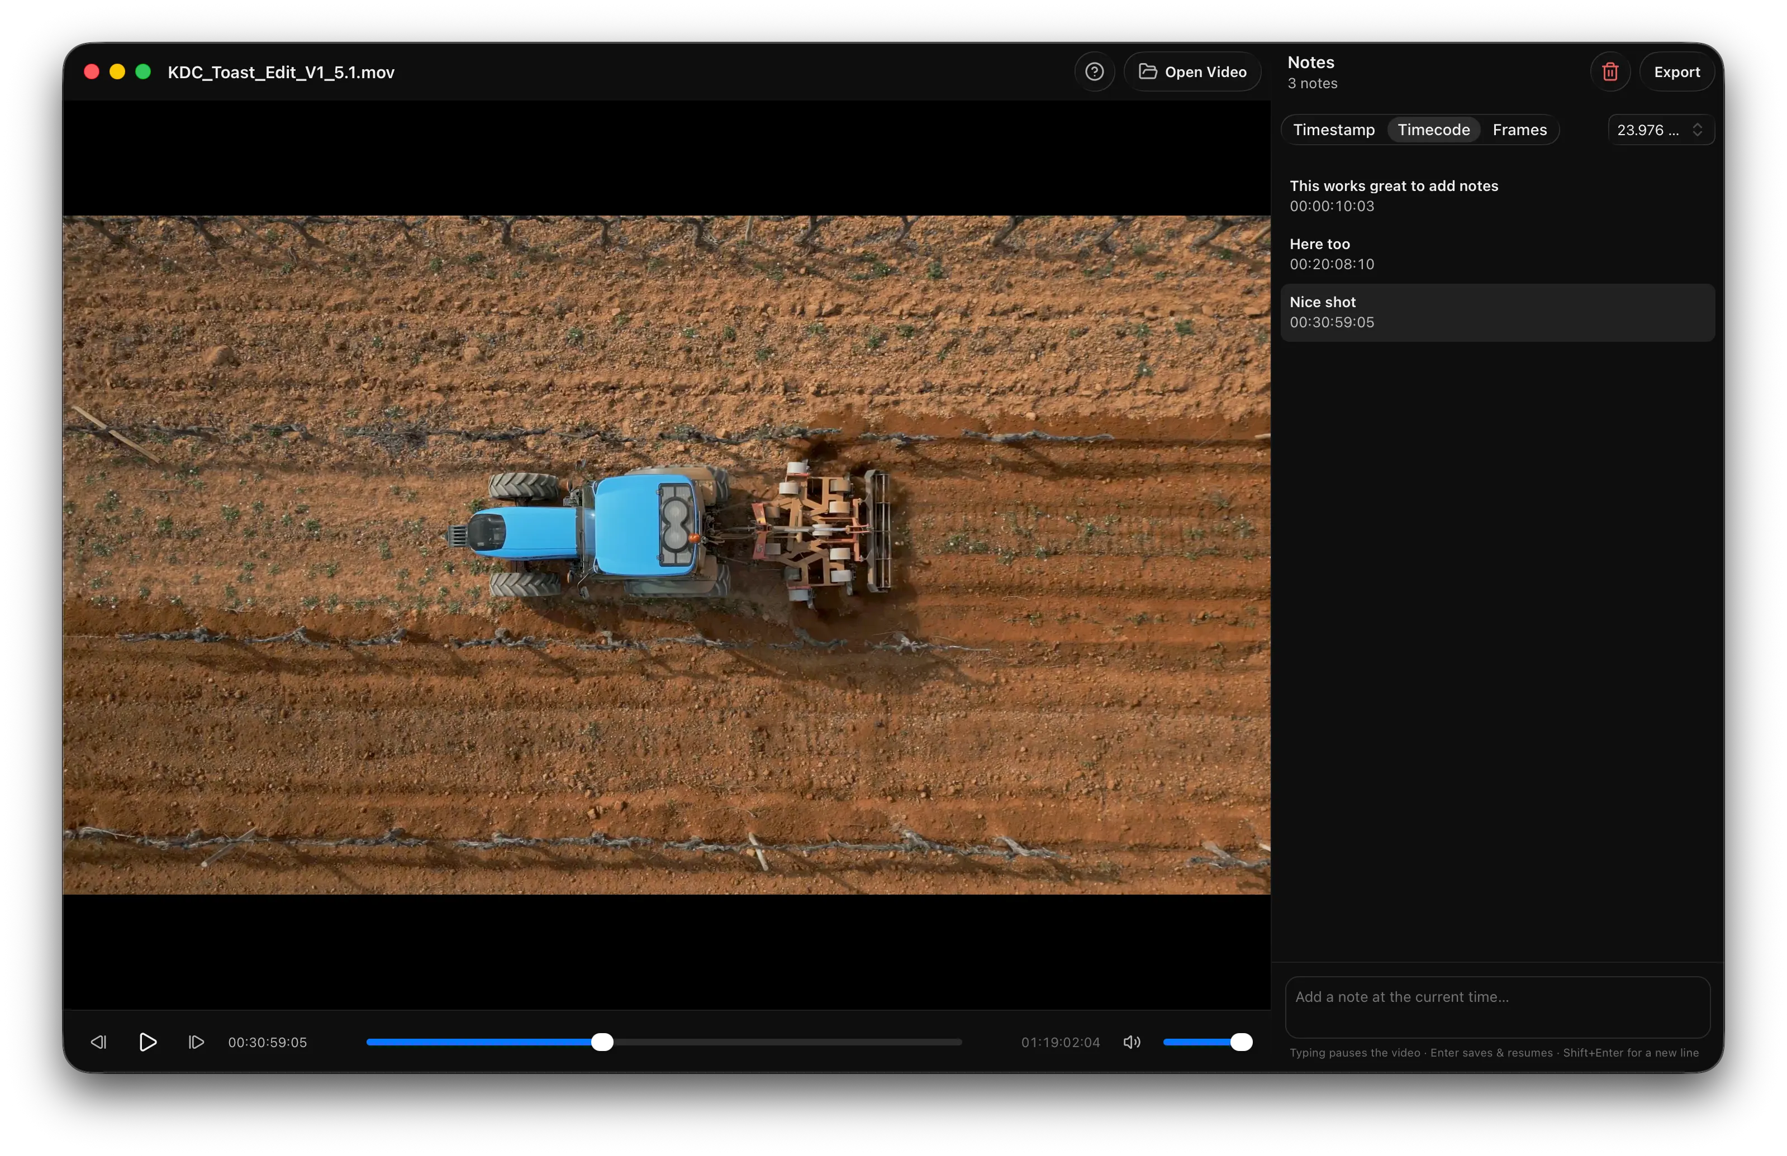The image size is (1787, 1156).
Task: Click the volume slider handle
Action: pos(1241,1042)
